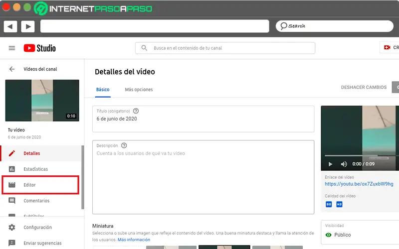Image resolution: width=399 pixels, height=249 pixels.
Task: Click the browser forward arrow button
Action: [x=28, y=26]
